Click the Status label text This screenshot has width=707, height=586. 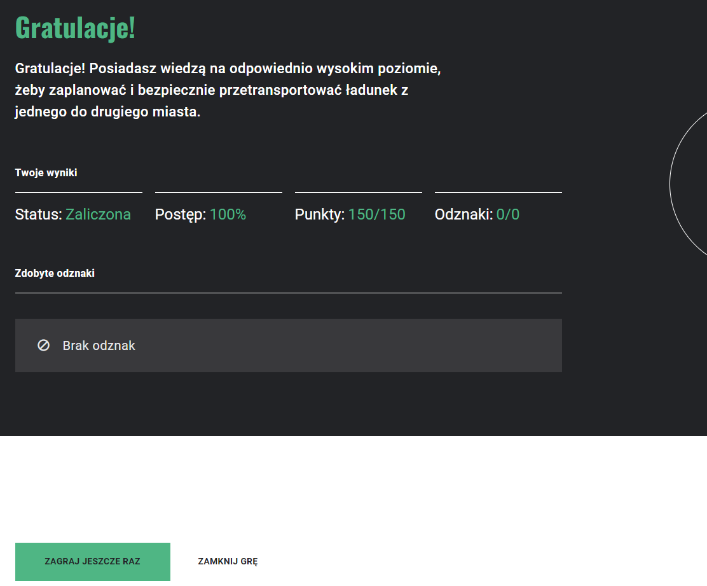tap(38, 214)
